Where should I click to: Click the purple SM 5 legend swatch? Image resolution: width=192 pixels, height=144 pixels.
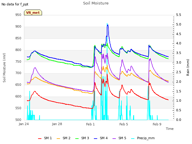(x=114, y=139)
